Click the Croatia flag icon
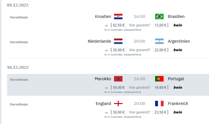The height and width of the screenshot is (124, 209). coord(118,16)
